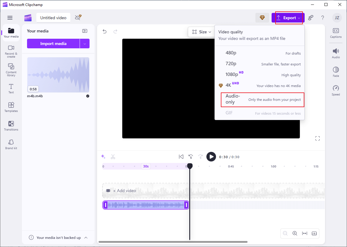The height and width of the screenshot is (247, 347).
Task: Open the hamburger main menu
Action: click(x=10, y=18)
